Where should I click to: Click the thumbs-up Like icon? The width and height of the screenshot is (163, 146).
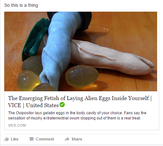[x=7, y=139]
